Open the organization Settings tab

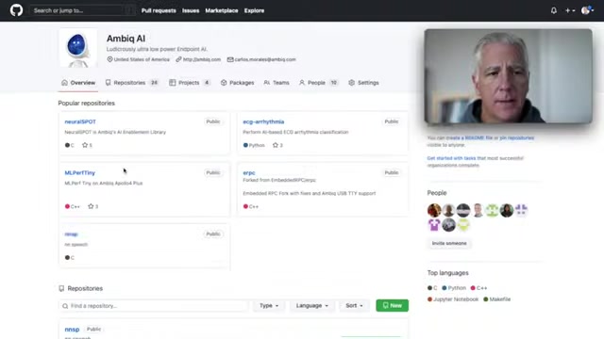pyautogui.click(x=363, y=83)
